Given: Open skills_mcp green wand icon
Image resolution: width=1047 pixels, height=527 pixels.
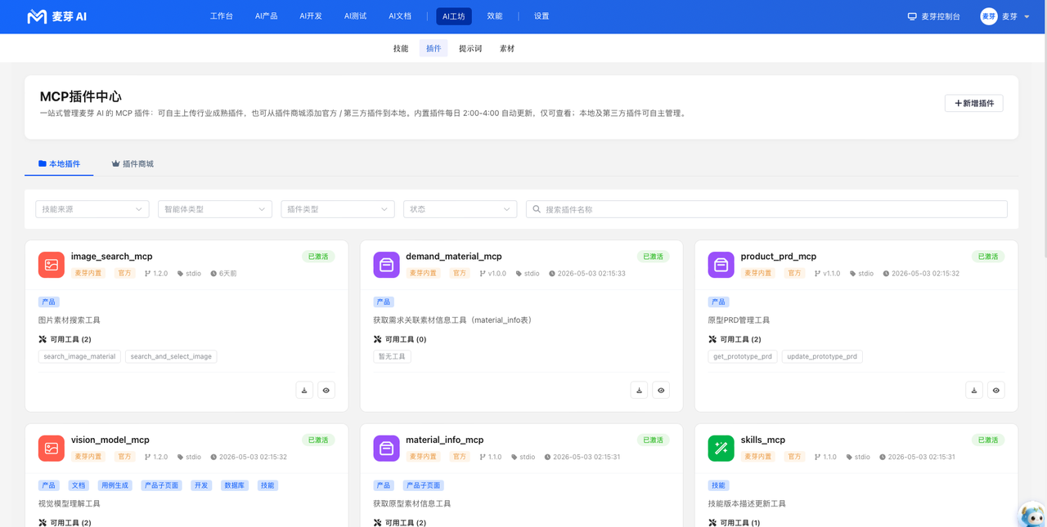Looking at the screenshot, I should tap(721, 449).
